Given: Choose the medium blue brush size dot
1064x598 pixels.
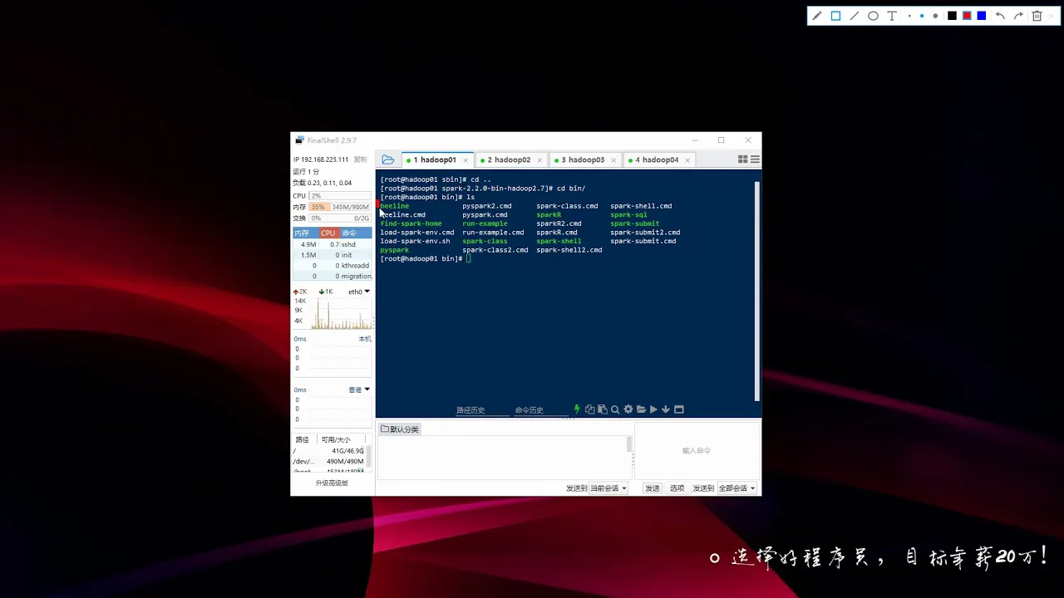Looking at the screenshot, I should (922, 16).
